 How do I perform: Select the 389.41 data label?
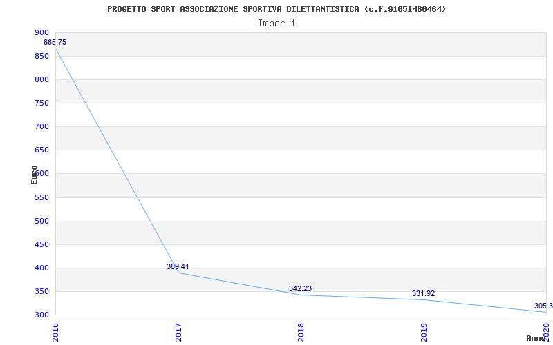tap(178, 266)
